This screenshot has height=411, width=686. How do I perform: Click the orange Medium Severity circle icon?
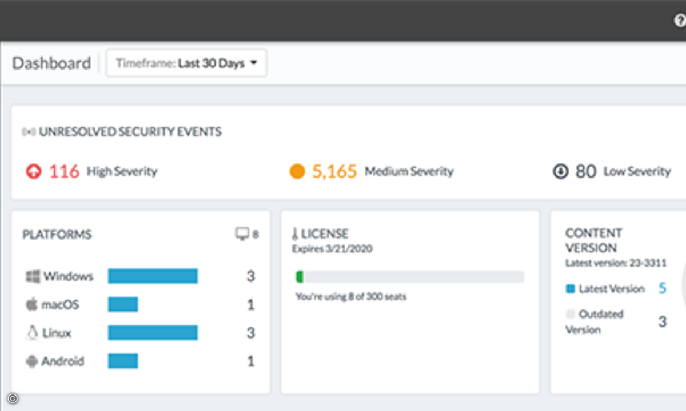pyautogui.click(x=297, y=171)
